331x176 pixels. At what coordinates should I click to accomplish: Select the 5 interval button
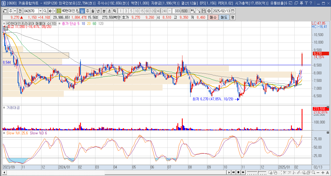tap(131, 11)
